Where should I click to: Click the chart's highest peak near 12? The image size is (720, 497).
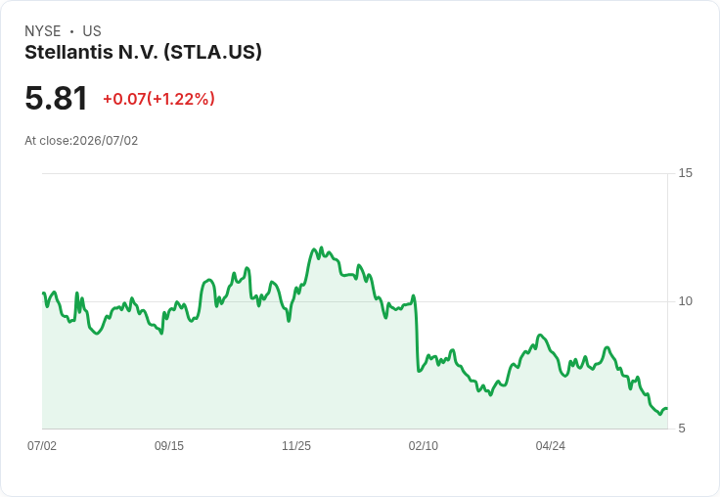click(x=321, y=248)
